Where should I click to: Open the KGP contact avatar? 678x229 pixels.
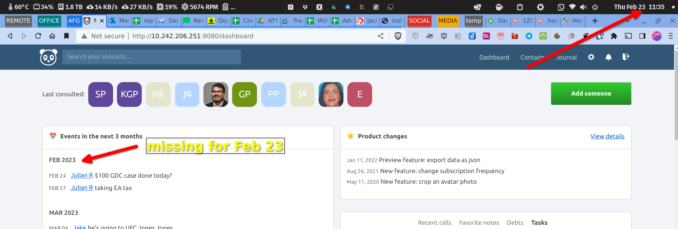coord(129,95)
